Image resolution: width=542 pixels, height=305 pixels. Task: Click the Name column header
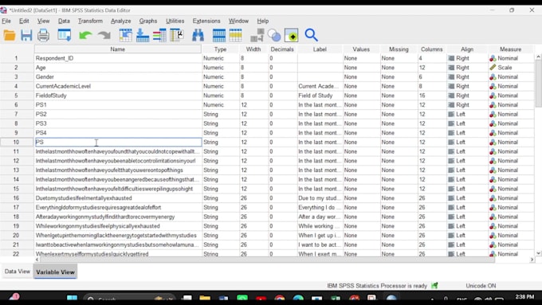(117, 49)
